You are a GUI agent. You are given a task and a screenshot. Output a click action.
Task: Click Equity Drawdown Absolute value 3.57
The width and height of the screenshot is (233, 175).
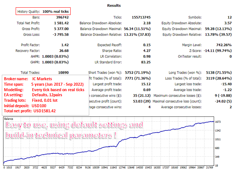click(228, 23)
